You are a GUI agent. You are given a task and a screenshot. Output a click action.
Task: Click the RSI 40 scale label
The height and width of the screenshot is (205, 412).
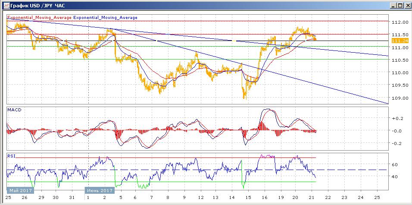pyautogui.click(x=394, y=177)
